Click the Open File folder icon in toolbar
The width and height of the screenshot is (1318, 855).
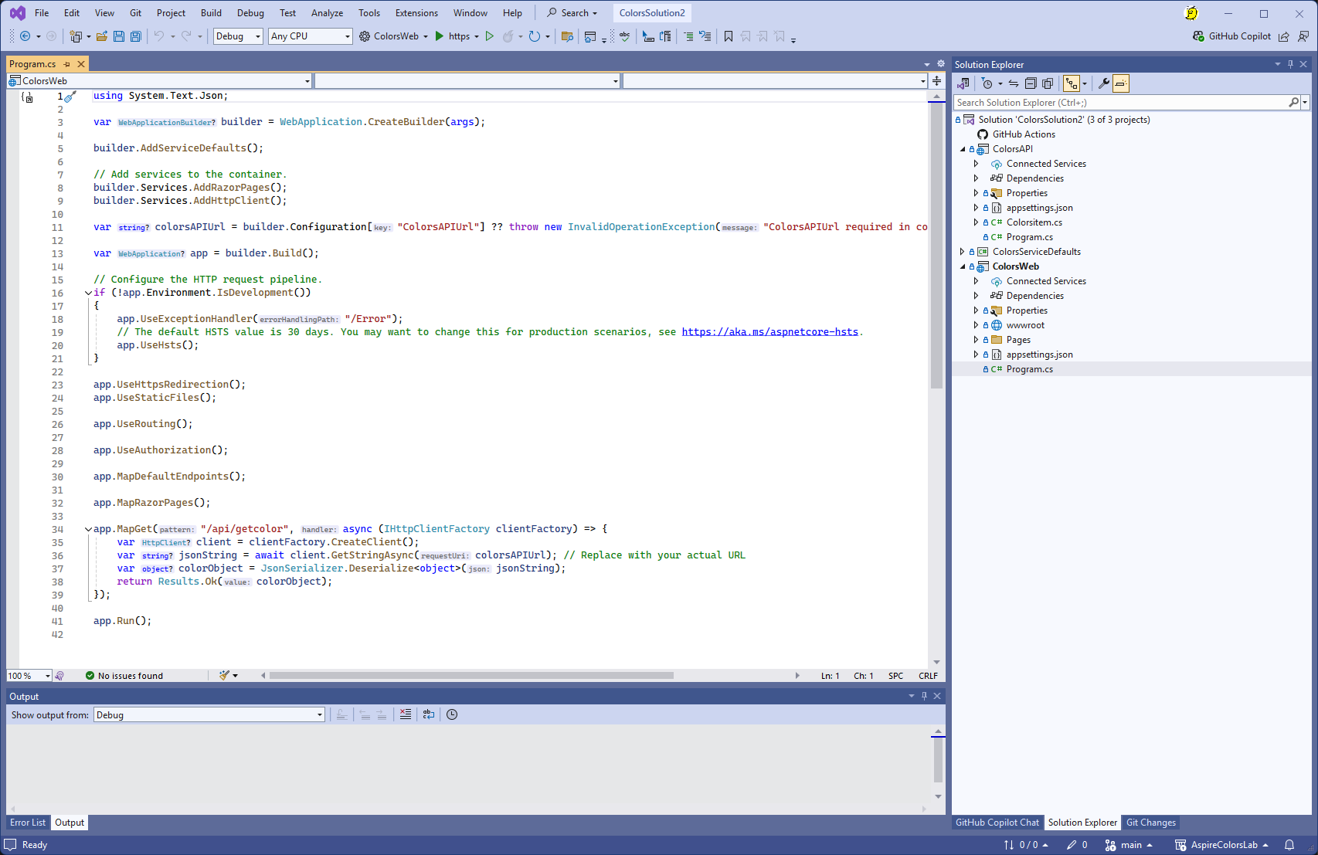[101, 36]
